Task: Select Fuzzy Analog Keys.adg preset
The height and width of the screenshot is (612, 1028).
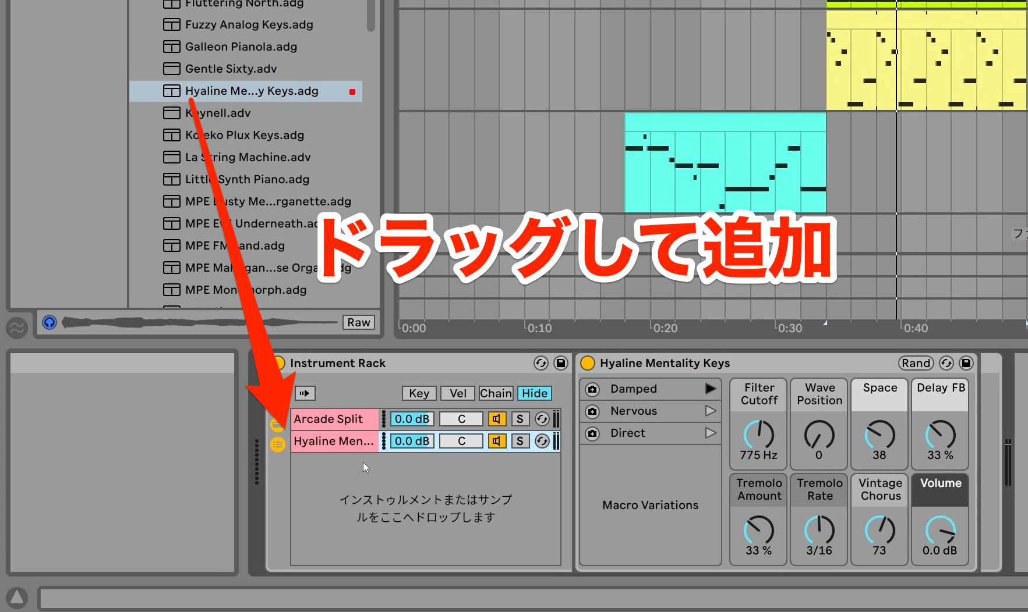Action: 249,24
